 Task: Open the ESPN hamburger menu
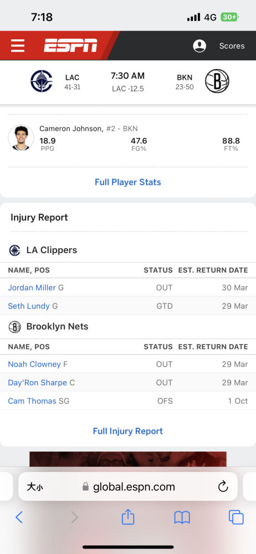tap(18, 45)
